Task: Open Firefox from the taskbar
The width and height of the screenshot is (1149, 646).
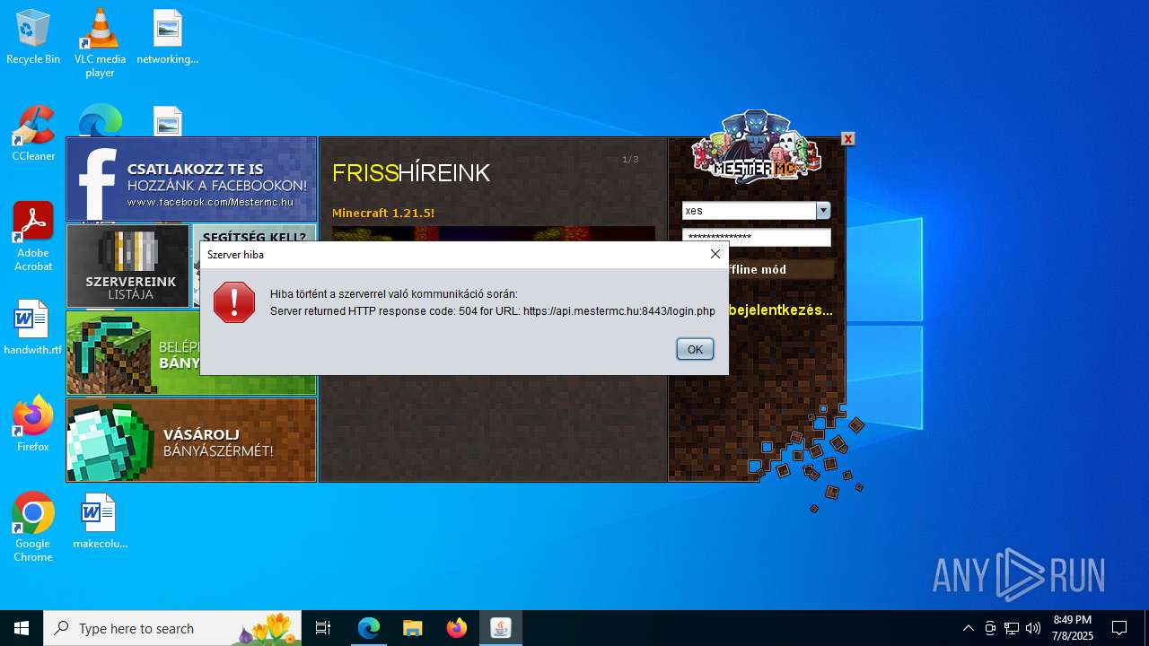Action: [x=457, y=628]
